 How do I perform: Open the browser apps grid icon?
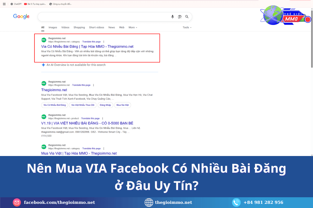click(x=4, y=4)
